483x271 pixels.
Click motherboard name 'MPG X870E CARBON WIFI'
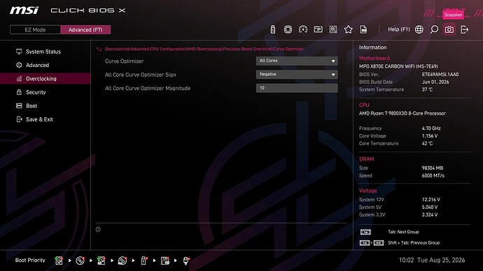[398, 66]
